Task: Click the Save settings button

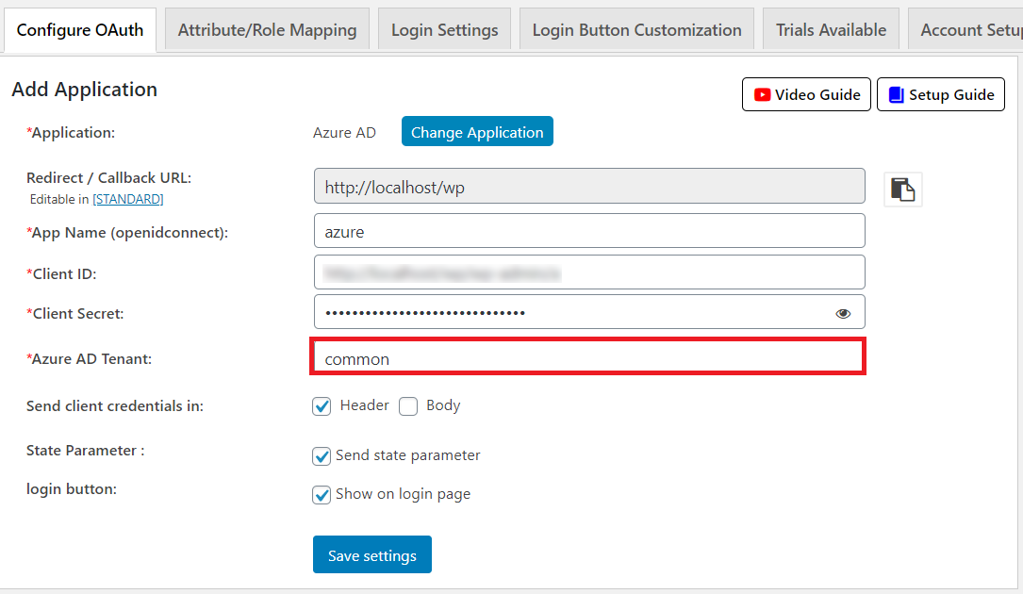Action: click(371, 555)
